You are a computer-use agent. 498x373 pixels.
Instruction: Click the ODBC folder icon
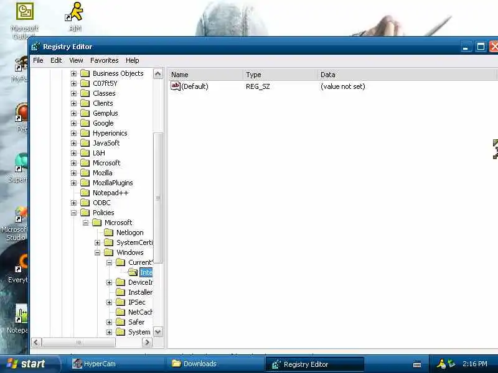point(85,203)
